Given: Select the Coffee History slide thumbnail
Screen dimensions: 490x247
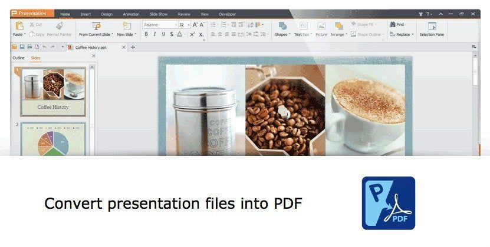Looking at the screenshot, I should (x=53, y=91).
